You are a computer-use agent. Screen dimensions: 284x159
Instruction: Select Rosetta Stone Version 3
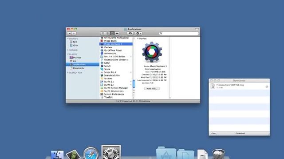116,60
